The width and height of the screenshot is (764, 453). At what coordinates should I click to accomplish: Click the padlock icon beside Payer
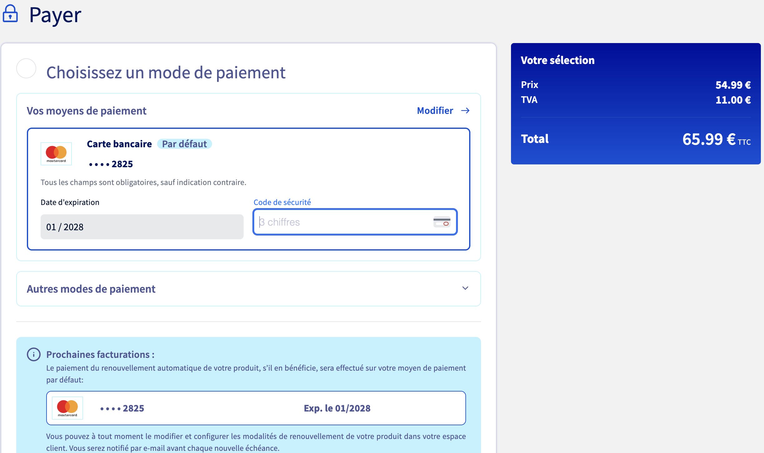tap(10, 14)
